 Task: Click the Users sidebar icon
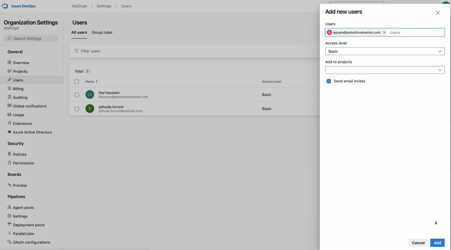[x=9, y=80]
